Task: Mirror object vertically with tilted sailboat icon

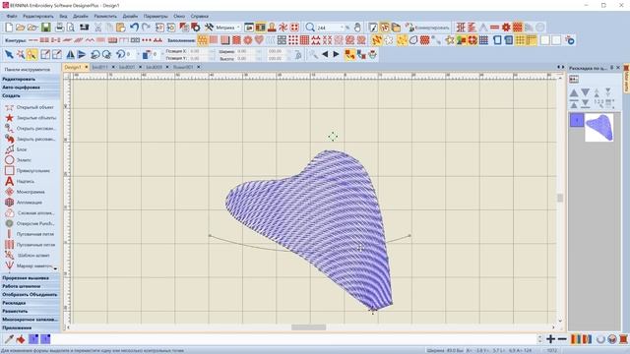Action: click(x=82, y=55)
